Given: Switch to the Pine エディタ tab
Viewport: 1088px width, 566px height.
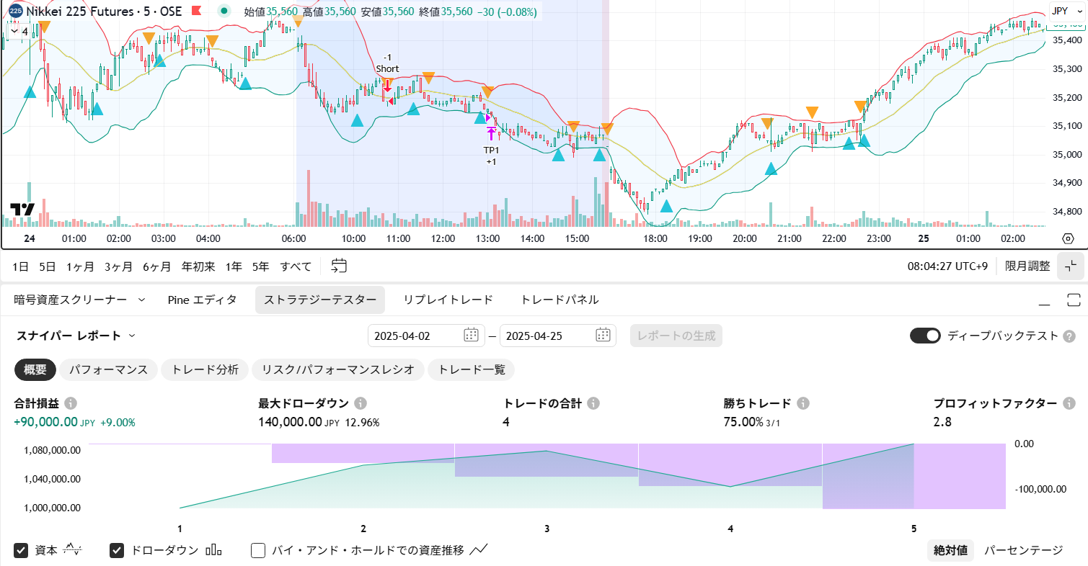Looking at the screenshot, I should (202, 300).
